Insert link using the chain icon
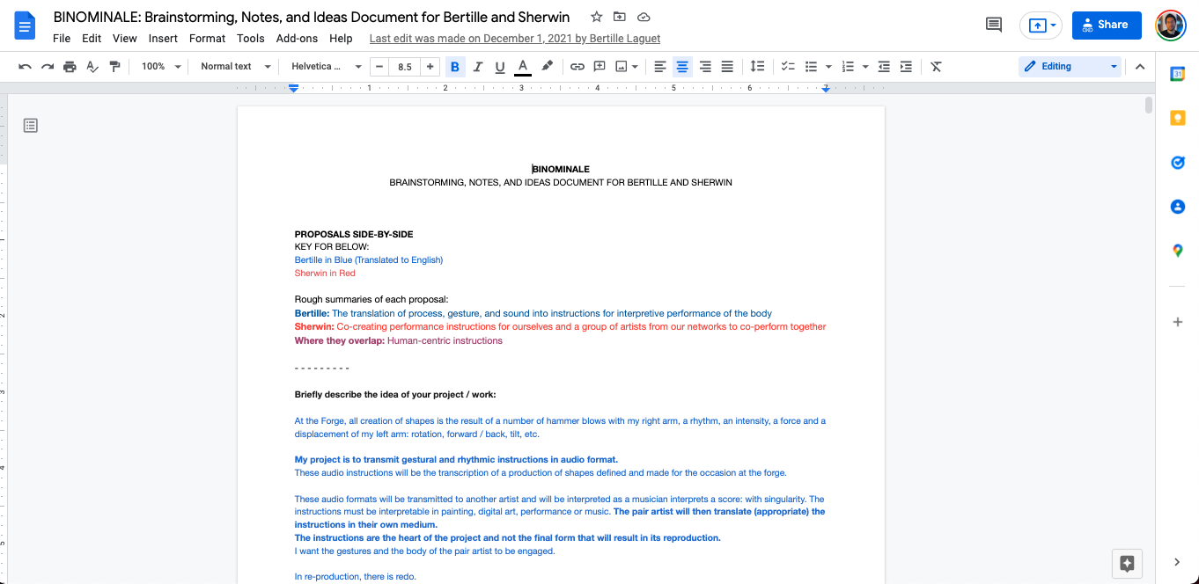 click(577, 67)
